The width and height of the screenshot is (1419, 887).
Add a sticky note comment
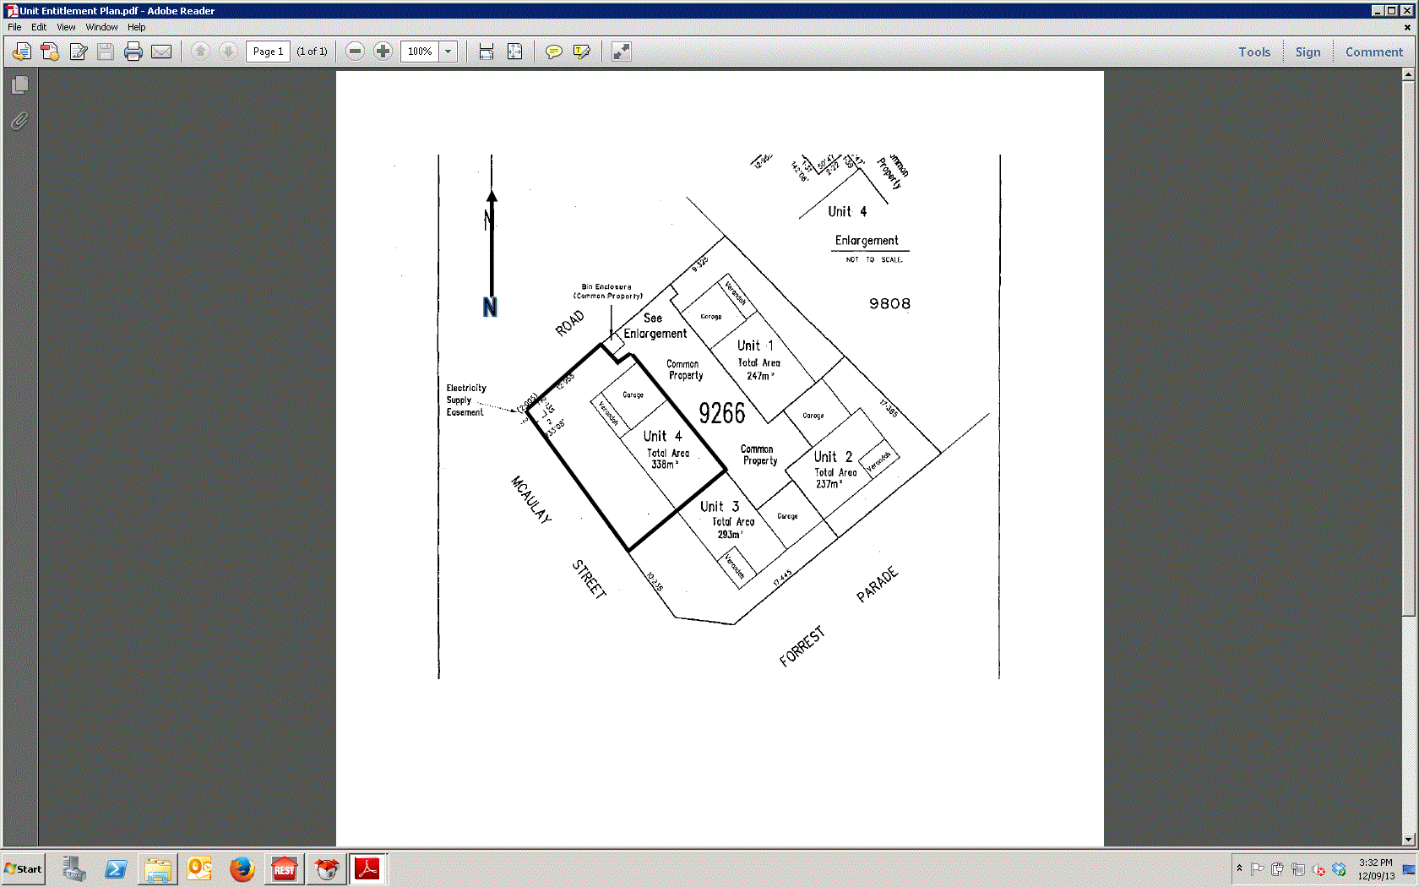tap(553, 52)
